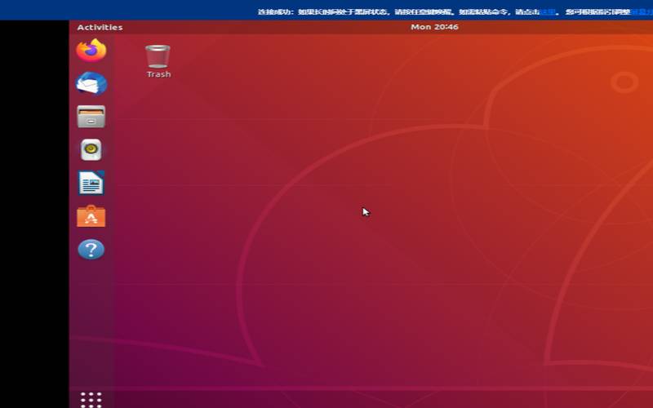
Task: Open Thunderbird Mail in the dock
Action: coord(91,83)
